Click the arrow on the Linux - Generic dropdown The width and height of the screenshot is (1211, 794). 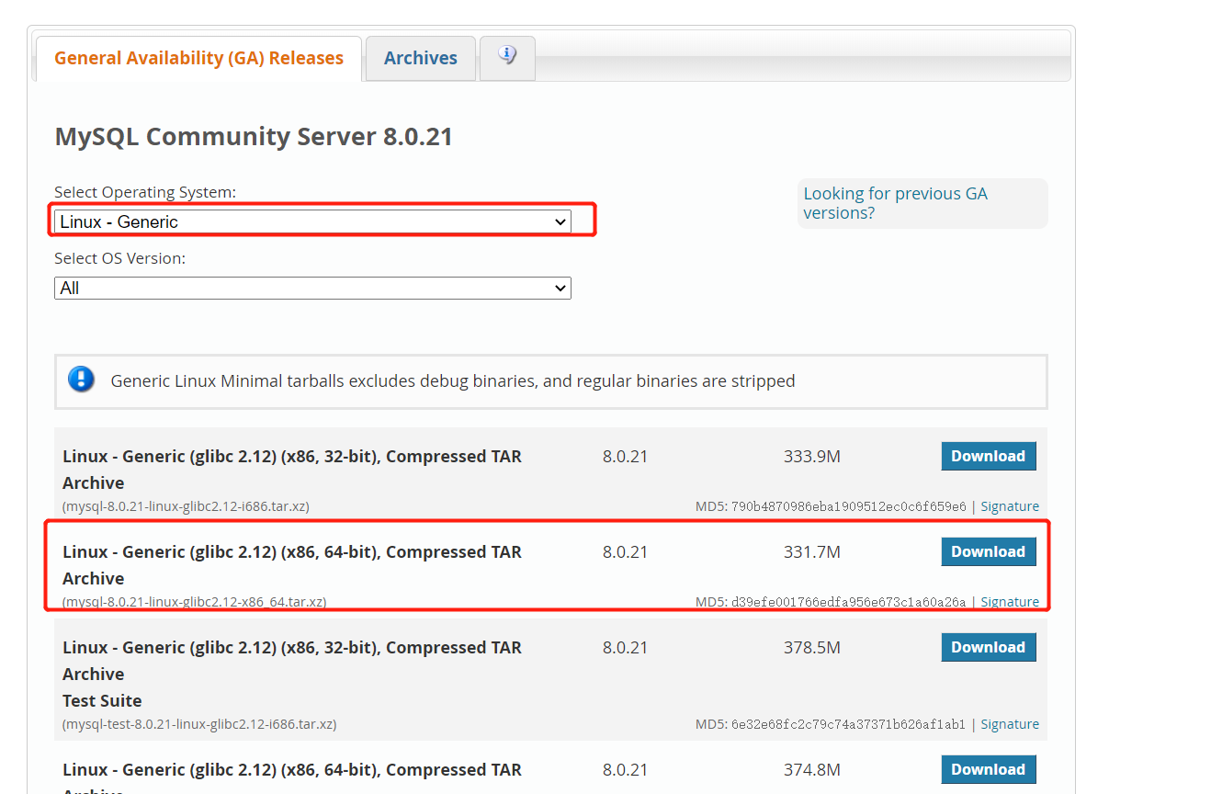(x=560, y=221)
